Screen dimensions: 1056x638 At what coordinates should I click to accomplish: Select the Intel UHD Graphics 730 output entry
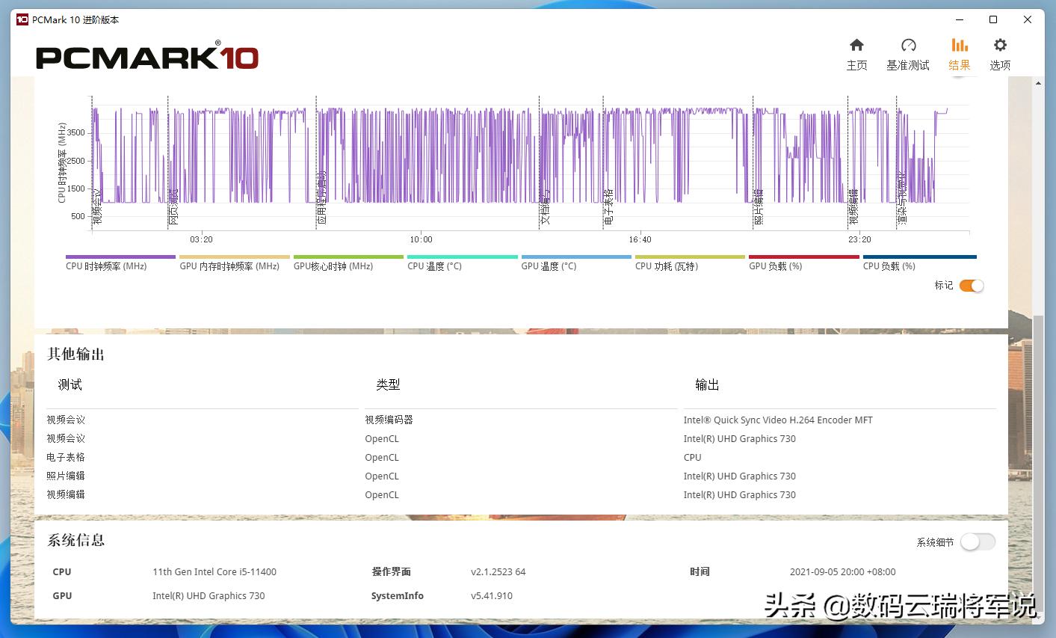point(739,438)
